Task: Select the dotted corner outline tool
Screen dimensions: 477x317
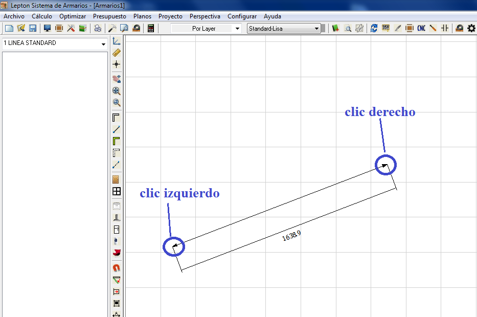Action: [117, 153]
